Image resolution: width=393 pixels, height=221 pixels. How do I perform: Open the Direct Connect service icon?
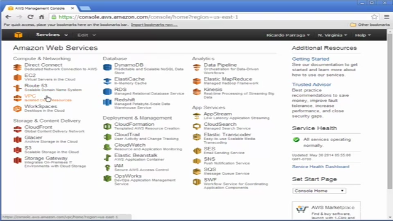pos(17,68)
